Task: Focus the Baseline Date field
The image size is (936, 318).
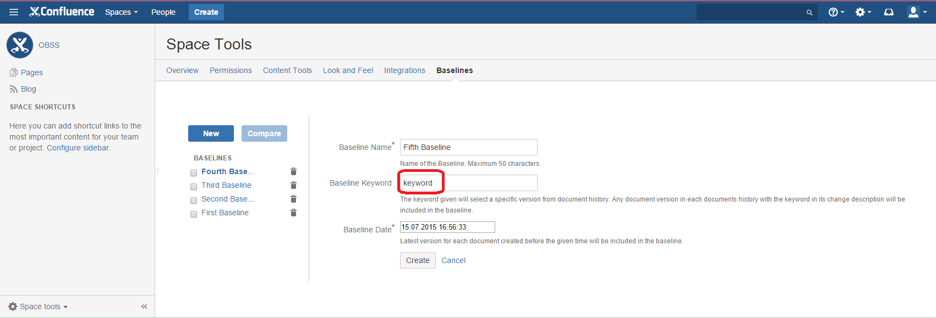Action: point(447,227)
